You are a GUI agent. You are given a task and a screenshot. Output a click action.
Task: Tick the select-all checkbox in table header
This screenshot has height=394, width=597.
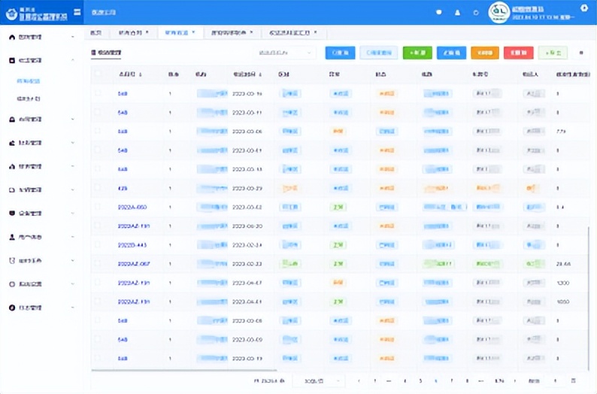[98, 74]
